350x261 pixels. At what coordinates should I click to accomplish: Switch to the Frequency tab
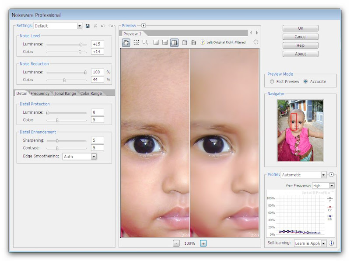pos(40,93)
